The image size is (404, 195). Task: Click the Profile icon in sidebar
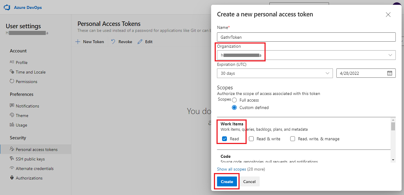(x=12, y=62)
